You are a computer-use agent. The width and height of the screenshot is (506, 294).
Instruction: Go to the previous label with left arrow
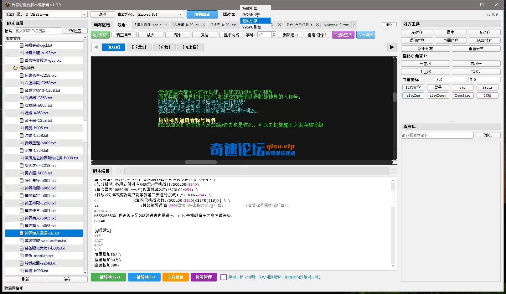point(96,47)
